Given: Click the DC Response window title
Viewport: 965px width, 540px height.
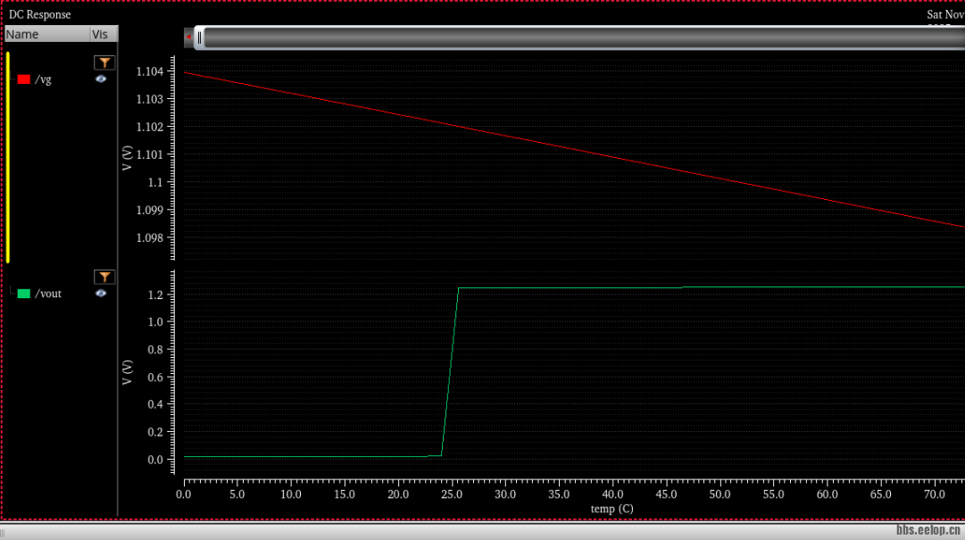Looking at the screenshot, I should (39, 15).
